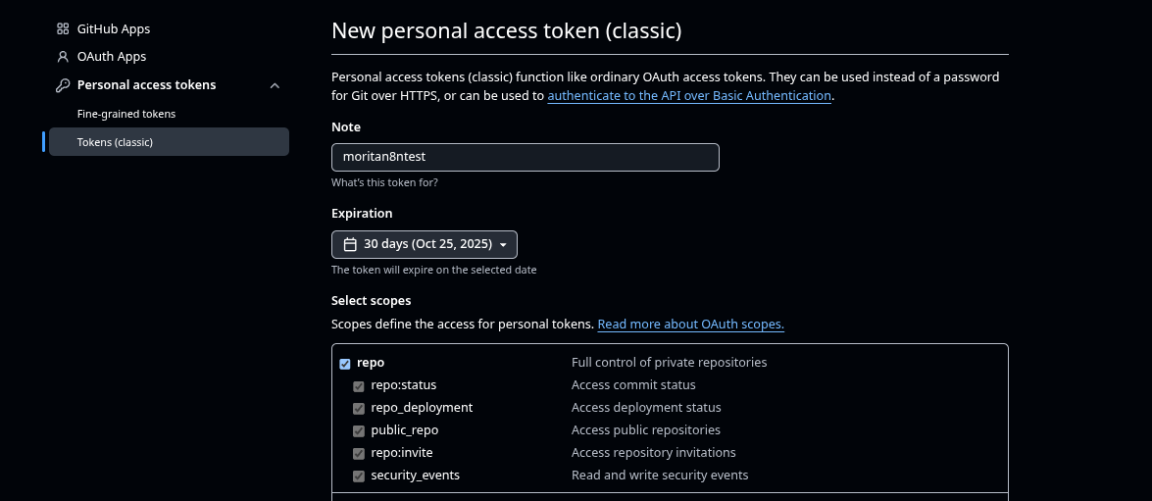This screenshot has width=1152, height=501.
Task: Toggle the repo:status checkbox
Action: [x=359, y=386]
